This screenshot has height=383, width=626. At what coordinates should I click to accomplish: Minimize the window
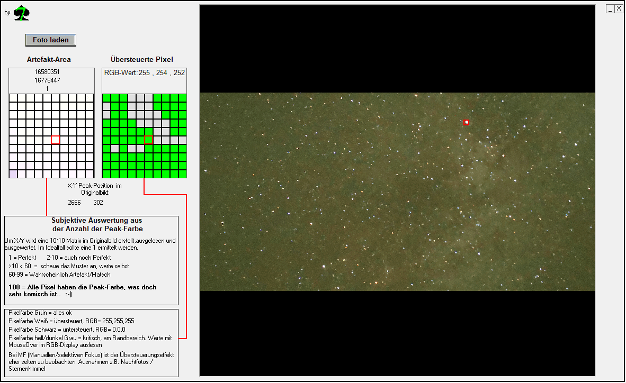click(610, 9)
